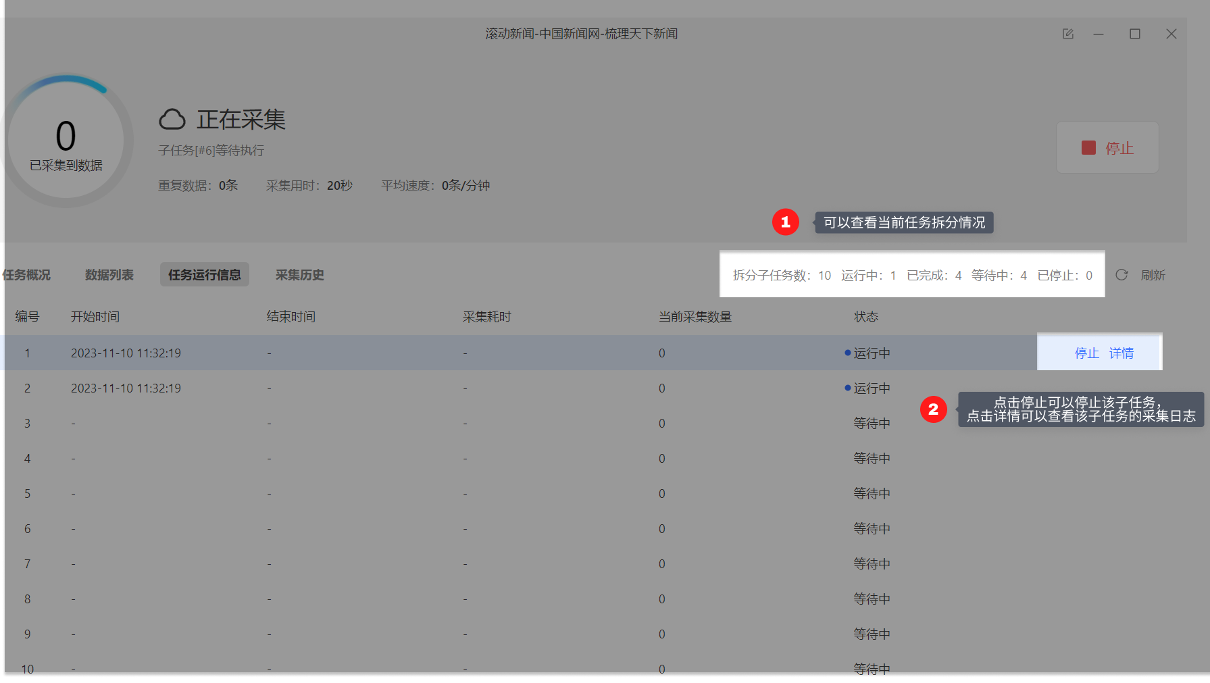Click 等待中 status of row 9
This screenshot has height=683, width=1210.
872,634
